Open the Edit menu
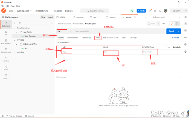Viewport: 189px width, 118px height. pos(7,6)
